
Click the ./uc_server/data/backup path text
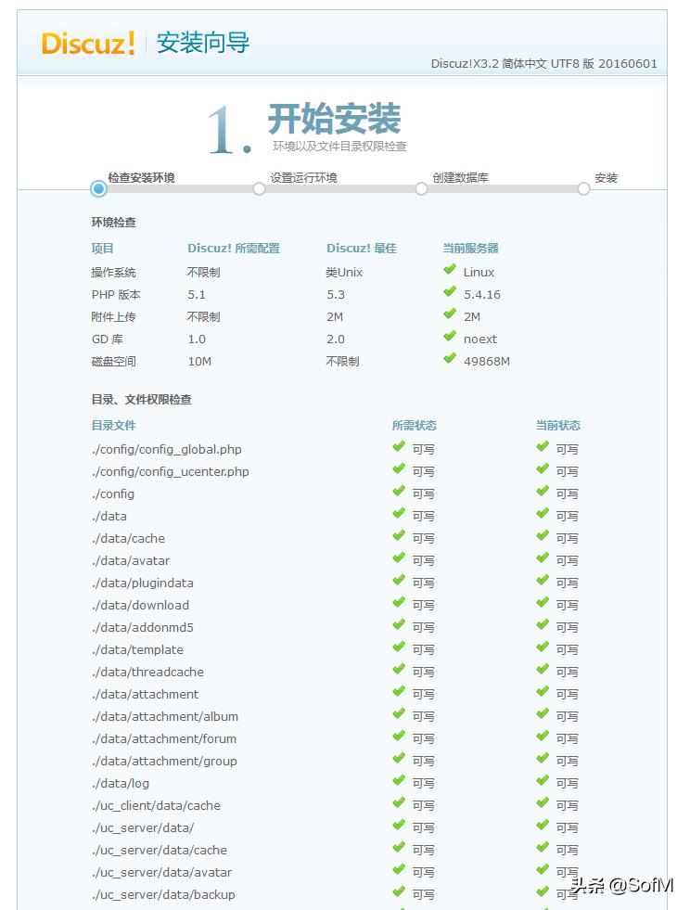click(x=163, y=894)
